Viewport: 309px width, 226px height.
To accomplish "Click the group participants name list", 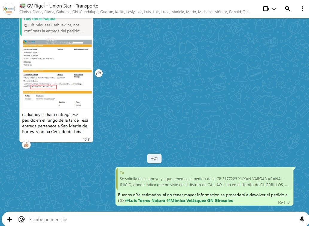I will [135, 12].
